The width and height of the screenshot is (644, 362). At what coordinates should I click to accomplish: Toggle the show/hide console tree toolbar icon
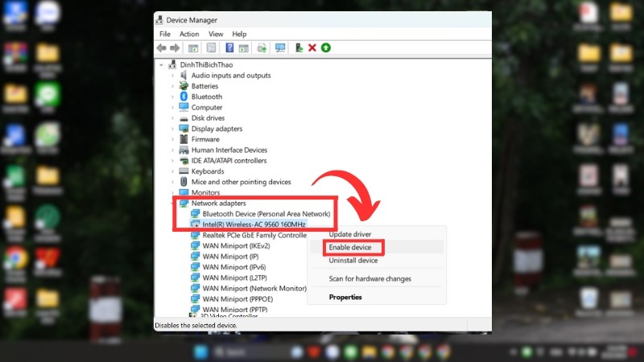coord(193,48)
